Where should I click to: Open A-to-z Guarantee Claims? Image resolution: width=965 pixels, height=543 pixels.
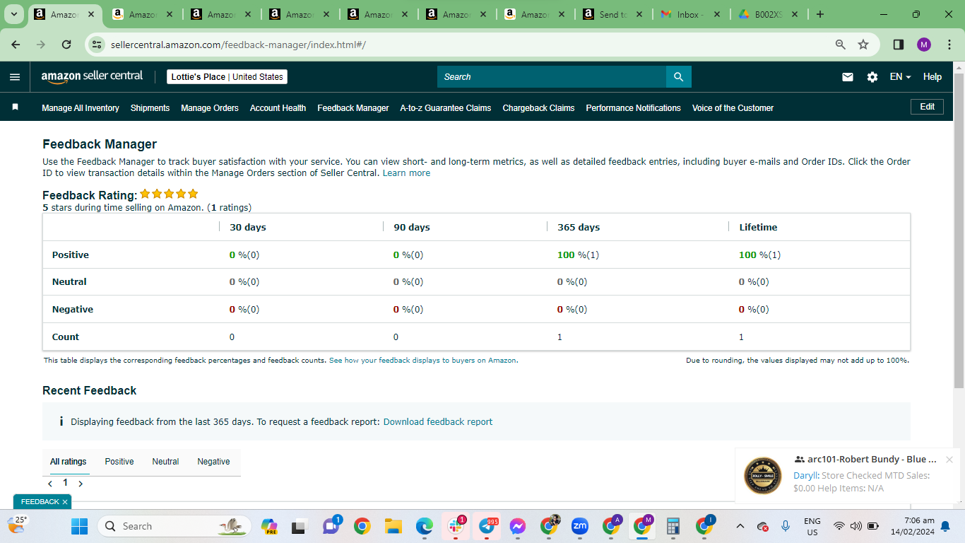[x=446, y=108]
